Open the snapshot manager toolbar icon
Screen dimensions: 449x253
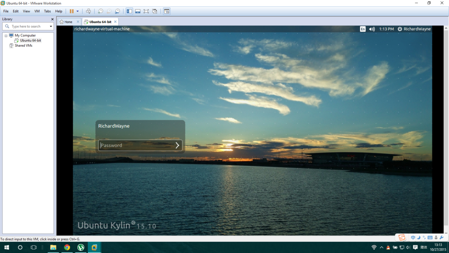click(117, 11)
